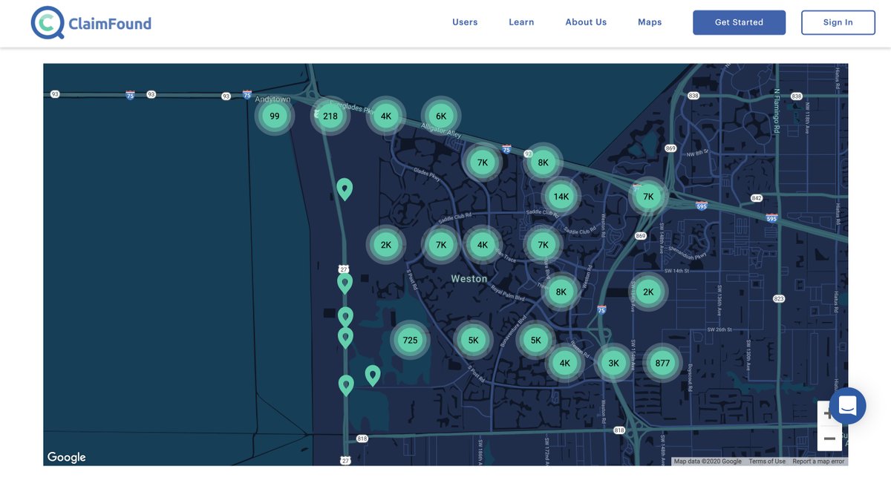Zoom out the map with minus button
891x486 pixels.
coord(829,439)
